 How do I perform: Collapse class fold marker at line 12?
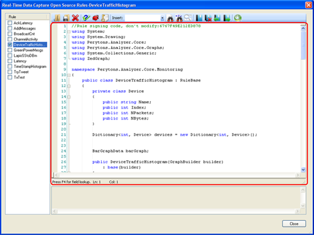(69, 86)
